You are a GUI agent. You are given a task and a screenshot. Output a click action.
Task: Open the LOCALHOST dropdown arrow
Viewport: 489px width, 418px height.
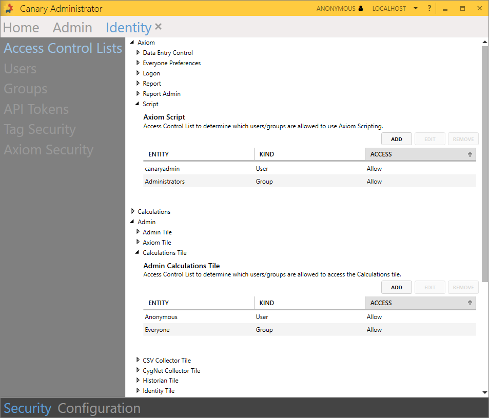tap(415, 9)
